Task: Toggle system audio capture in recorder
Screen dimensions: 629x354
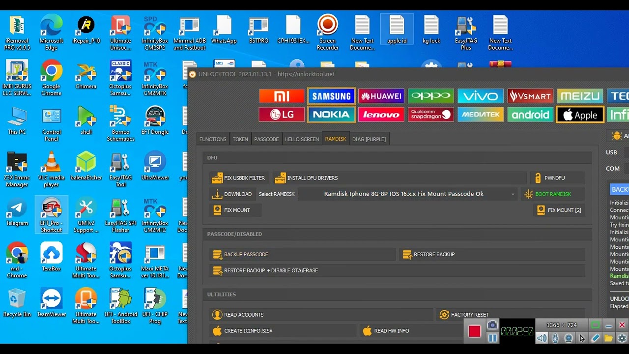Action: [542, 338]
